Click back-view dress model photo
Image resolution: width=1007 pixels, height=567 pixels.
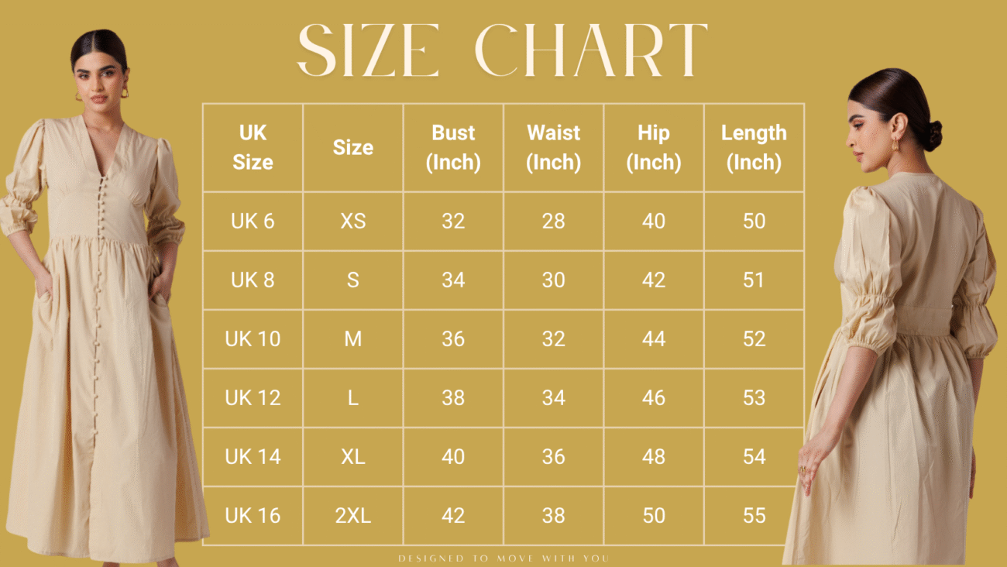891,316
